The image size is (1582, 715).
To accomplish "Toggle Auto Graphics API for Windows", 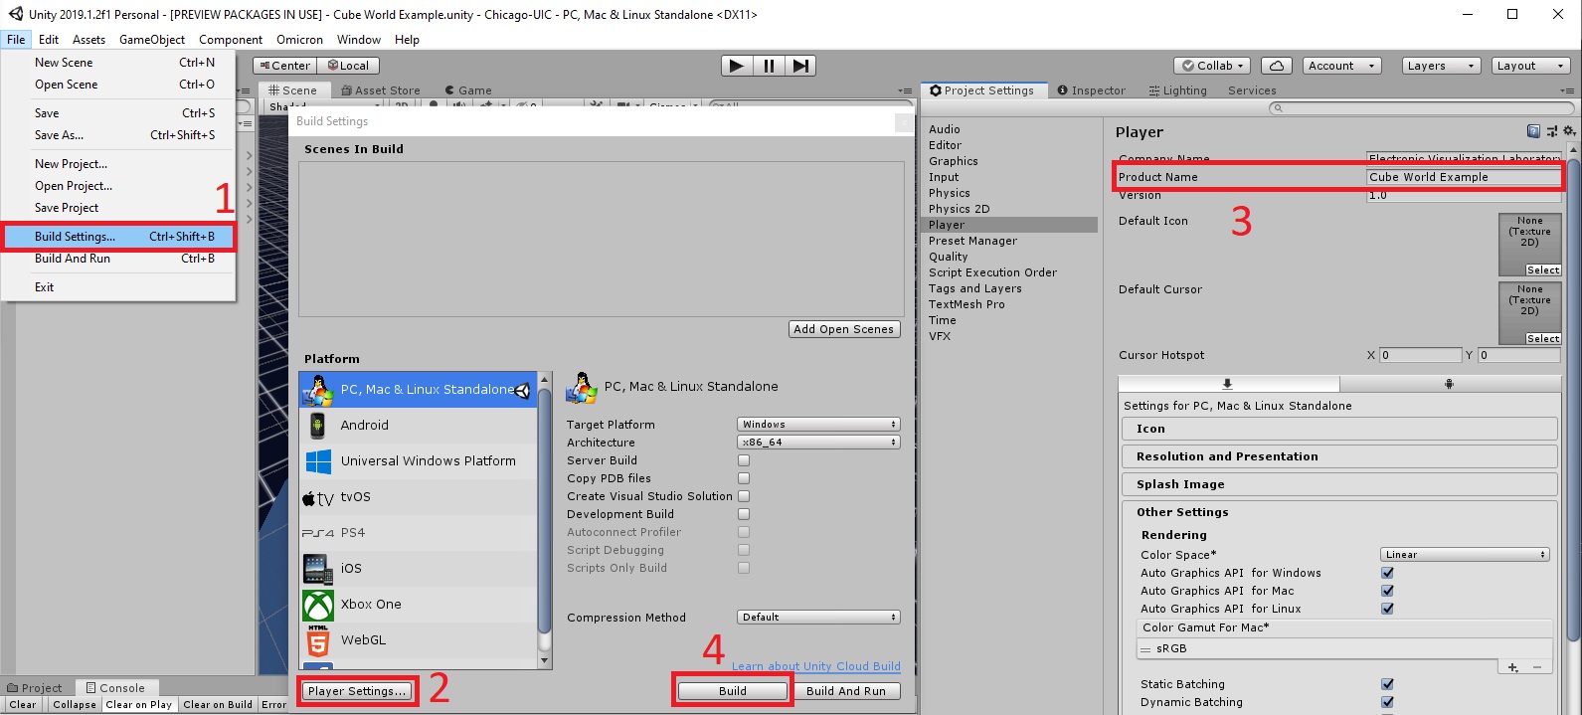I will pyautogui.click(x=1388, y=573).
